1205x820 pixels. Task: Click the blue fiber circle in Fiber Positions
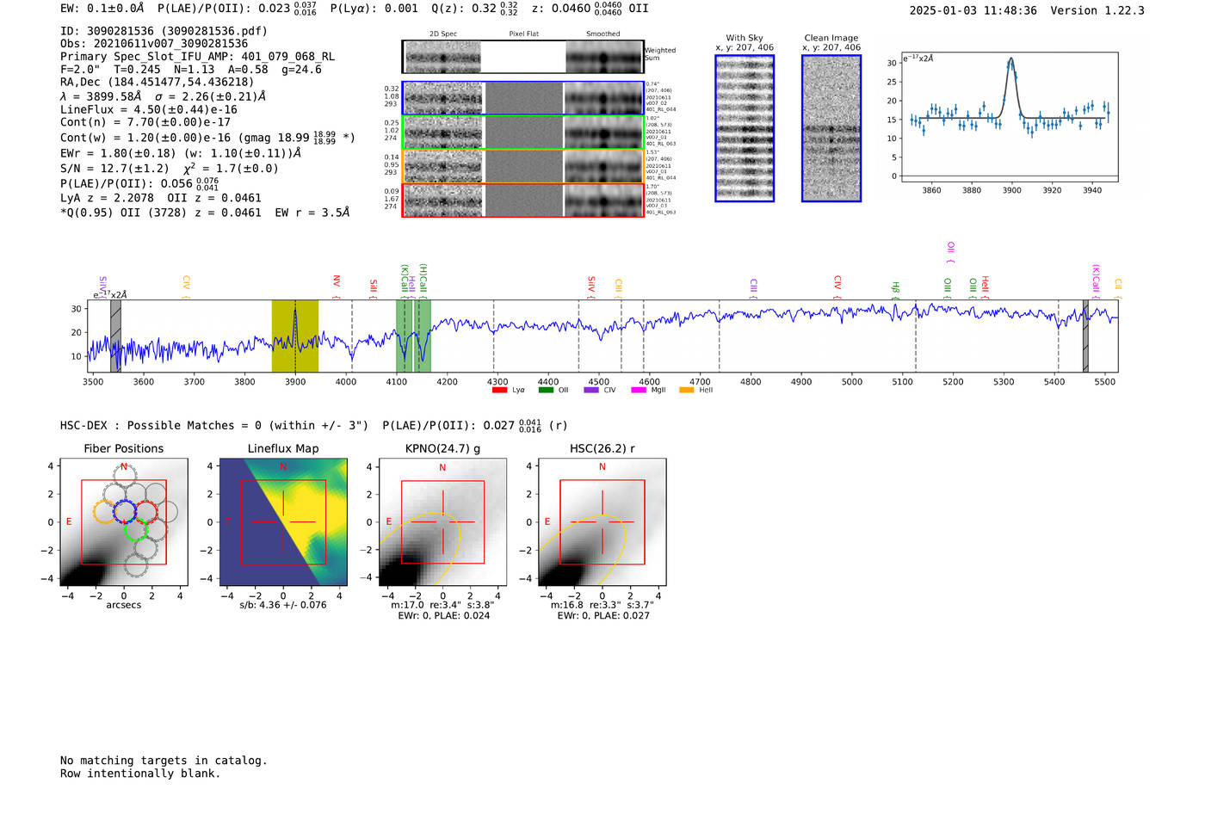pos(125,511)
